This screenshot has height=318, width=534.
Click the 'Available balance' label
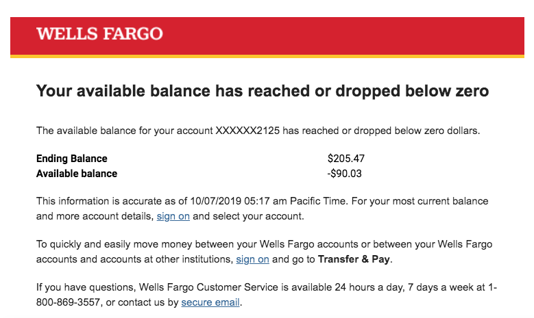coord(77,174)
